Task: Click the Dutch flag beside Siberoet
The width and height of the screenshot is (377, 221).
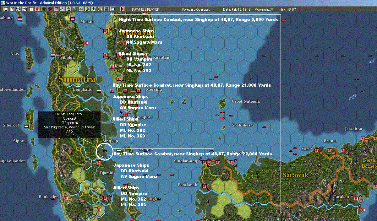Action: click(x=26, y=127)
